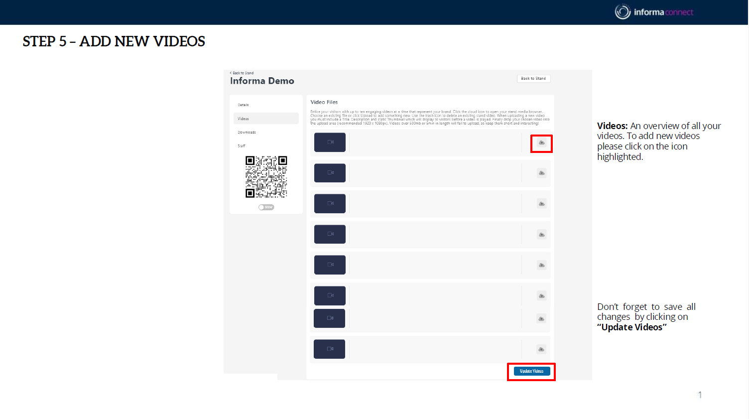The height and width of the screenshot is (419, 749).
Task: Click the first video's dark thumbnail placeholder
Action: tap(330, 142)
